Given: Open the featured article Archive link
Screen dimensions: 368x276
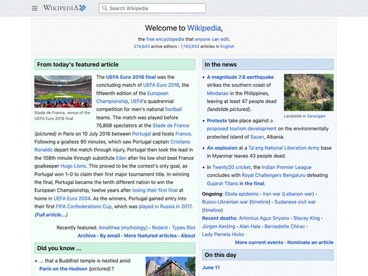Looking at the screenshot, I should [x=87, y=235].
